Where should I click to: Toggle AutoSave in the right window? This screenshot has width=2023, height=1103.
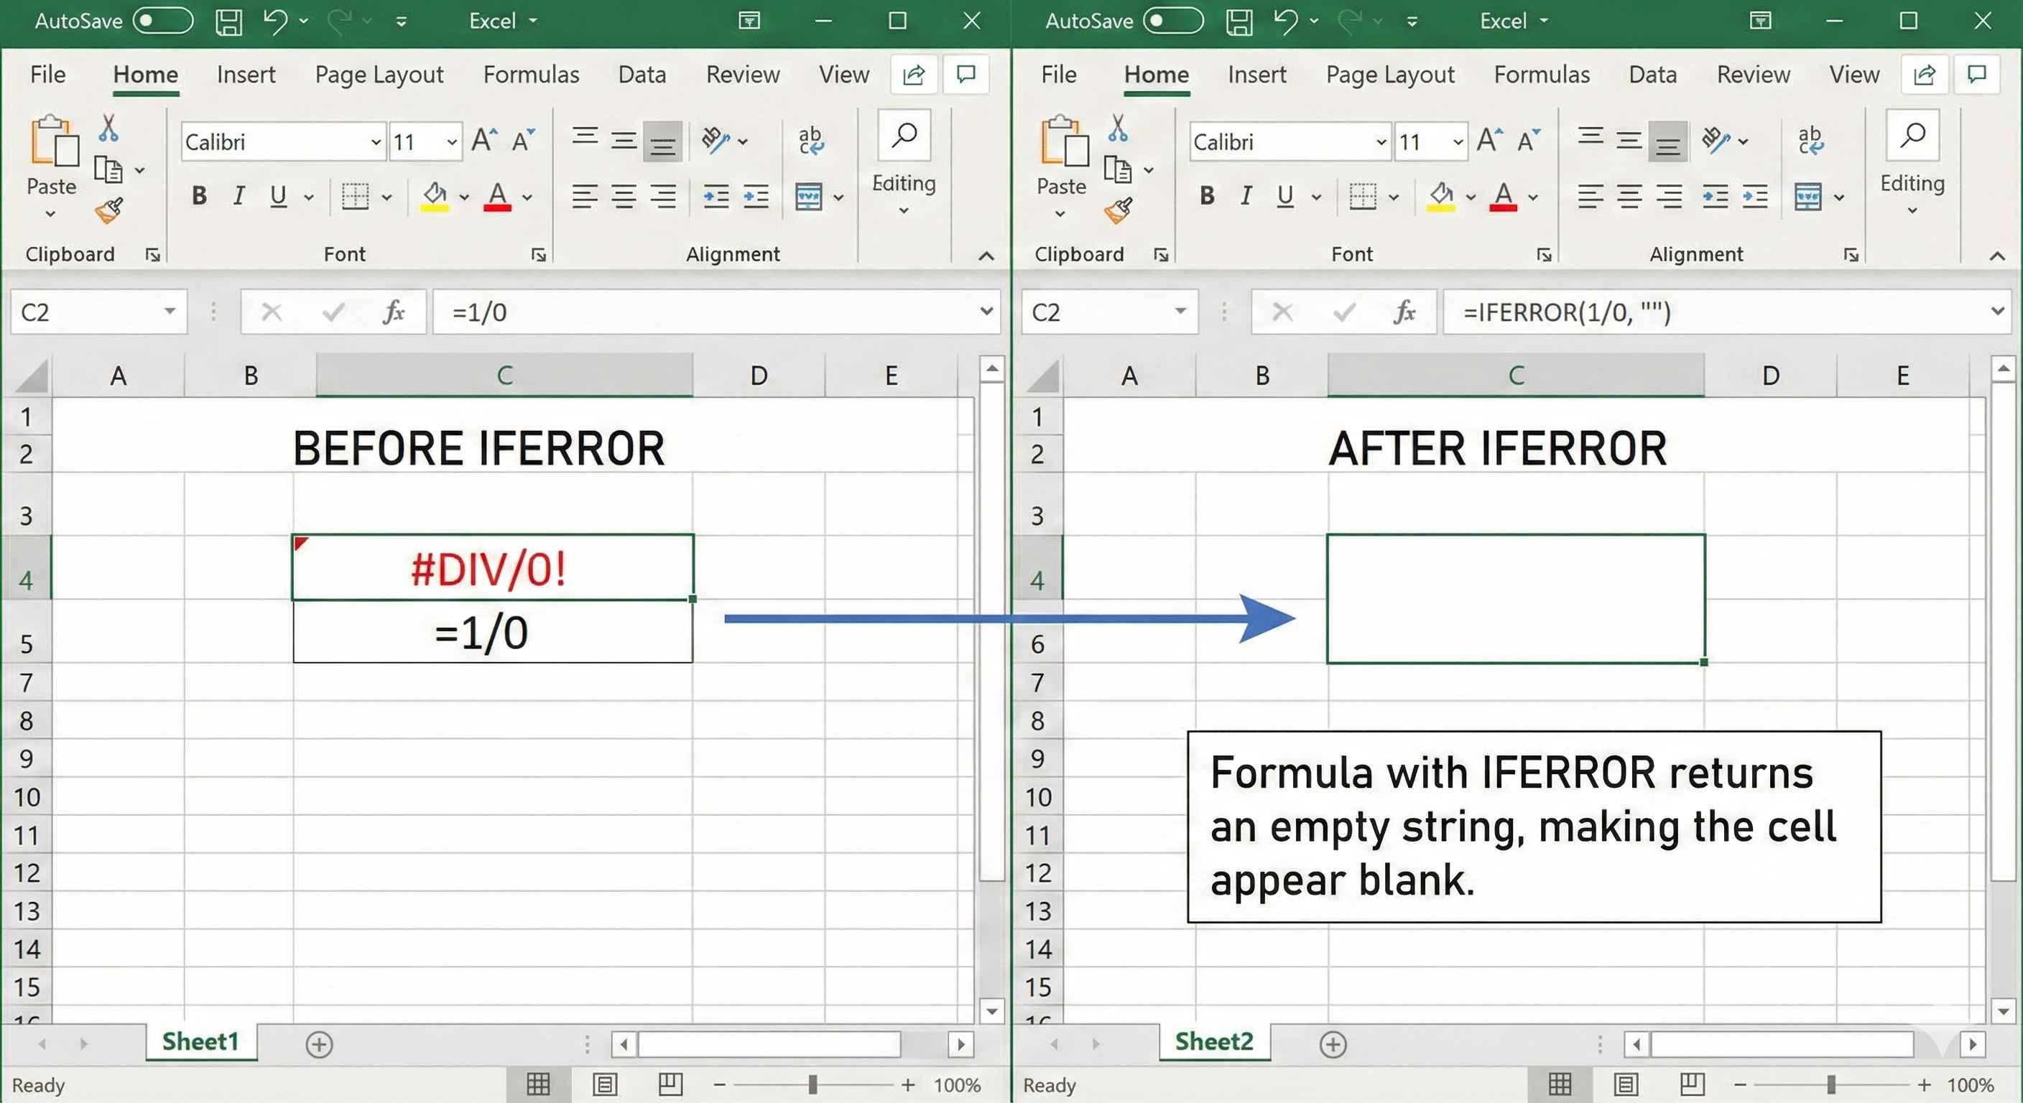click(x=1174, y=20)
